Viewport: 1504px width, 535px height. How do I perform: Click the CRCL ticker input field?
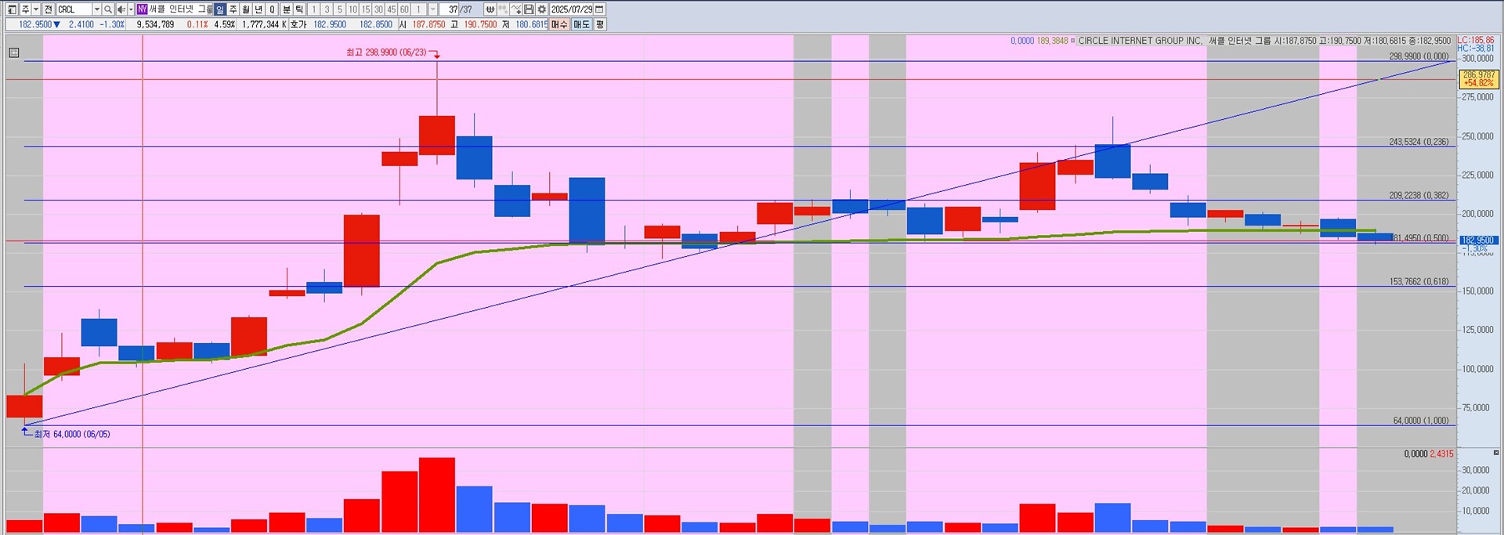point(74,9)
